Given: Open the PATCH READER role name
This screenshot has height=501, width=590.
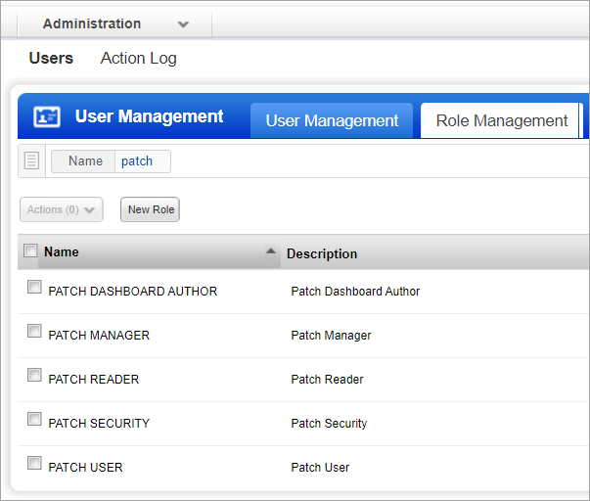Looking at the screenshot, I should pyautogui.click(x=94, y=379).
